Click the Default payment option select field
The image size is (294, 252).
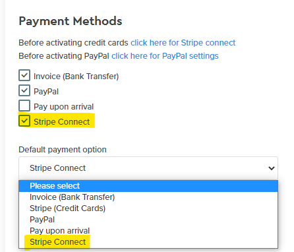148,168
